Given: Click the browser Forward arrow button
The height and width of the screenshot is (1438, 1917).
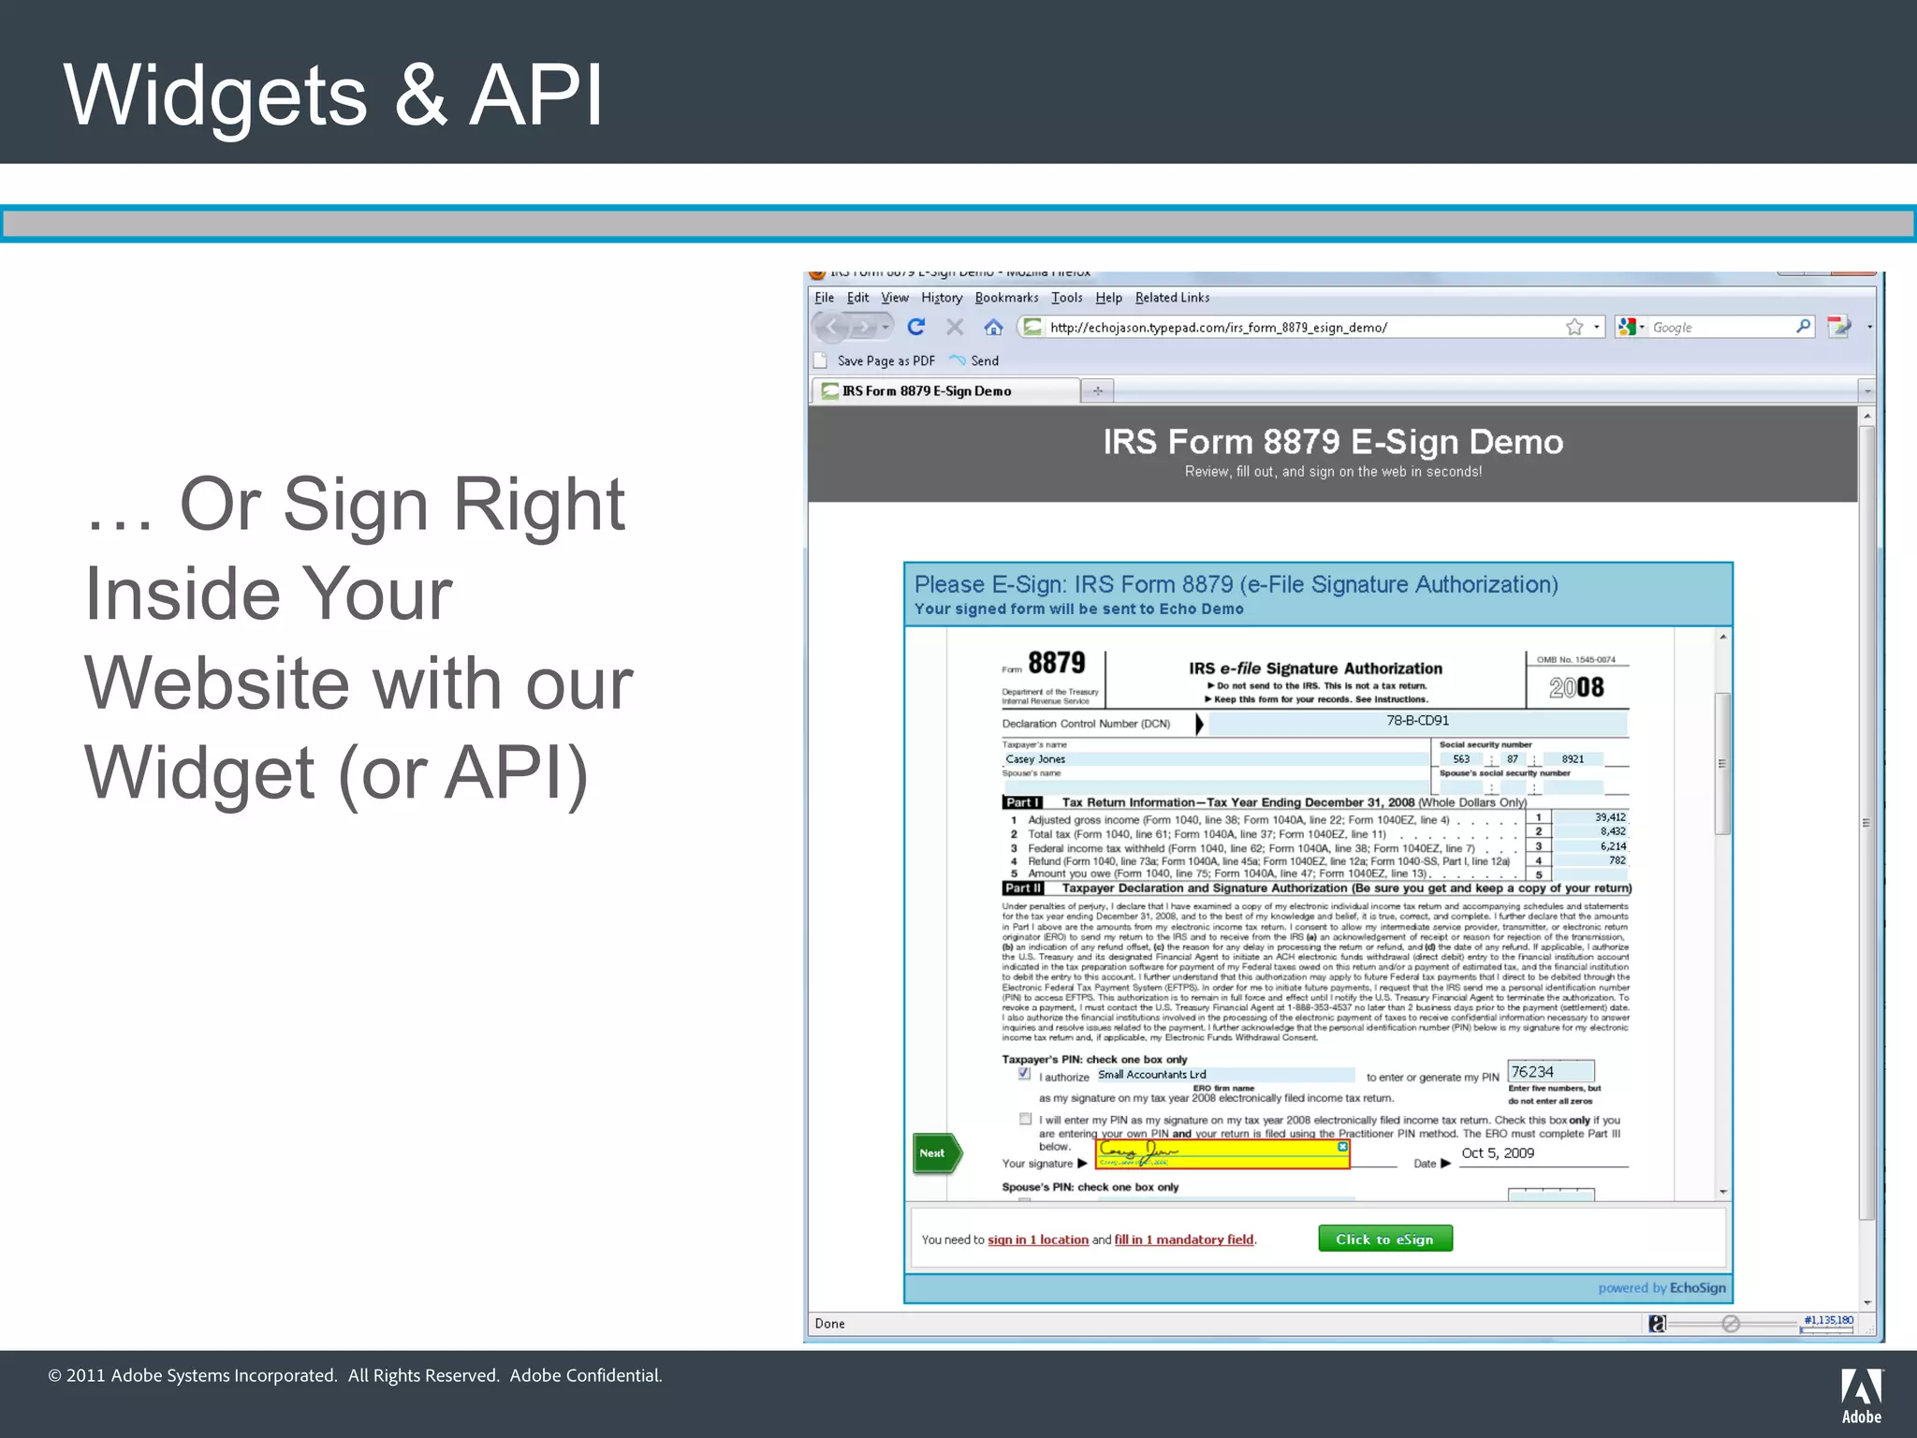Looking at the screenshot, I should (x=863, y=327).
